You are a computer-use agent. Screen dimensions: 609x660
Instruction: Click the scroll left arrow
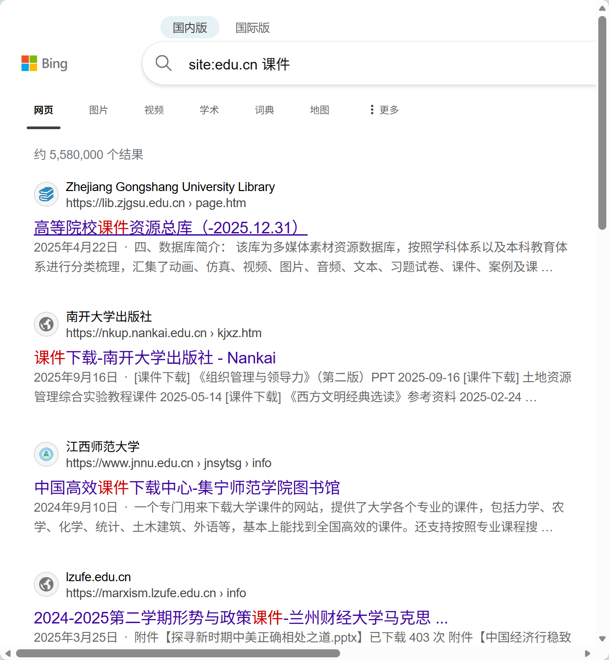(8, 653)
